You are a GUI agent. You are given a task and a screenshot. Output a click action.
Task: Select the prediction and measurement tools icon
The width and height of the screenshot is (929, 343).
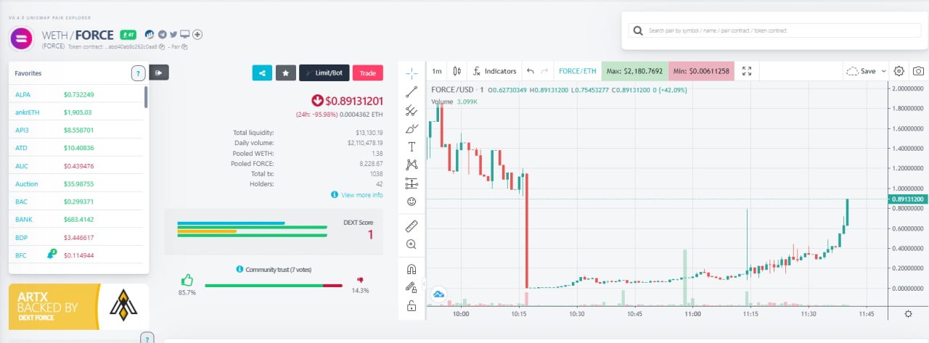[x=412, y=183]
